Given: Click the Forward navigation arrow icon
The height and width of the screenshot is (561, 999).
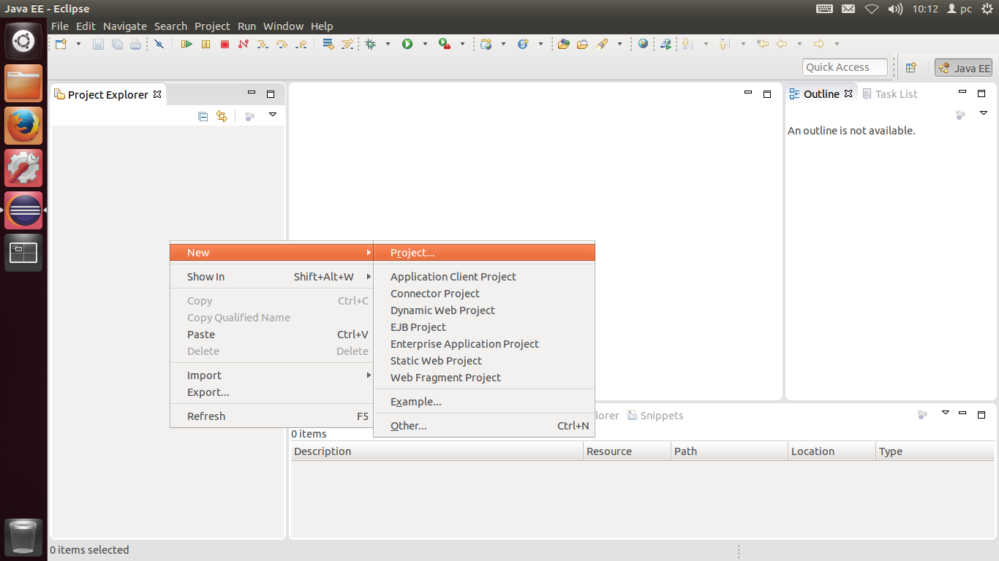Looking at the screenshot, I should (x=819, y=44).
